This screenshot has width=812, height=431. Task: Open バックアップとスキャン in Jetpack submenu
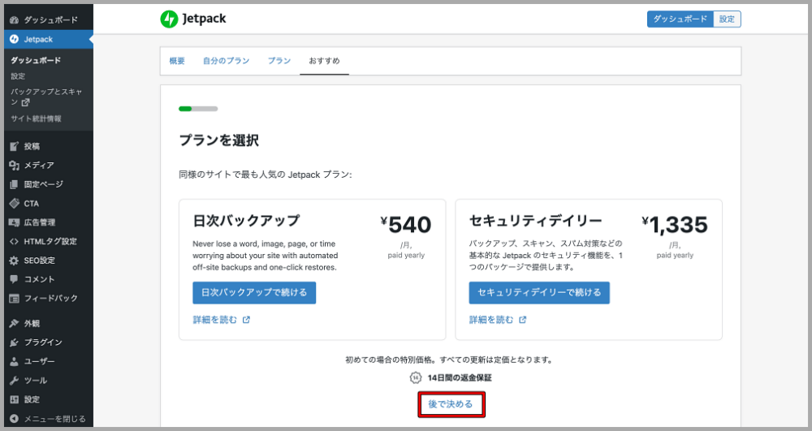(x=46, y=97)
